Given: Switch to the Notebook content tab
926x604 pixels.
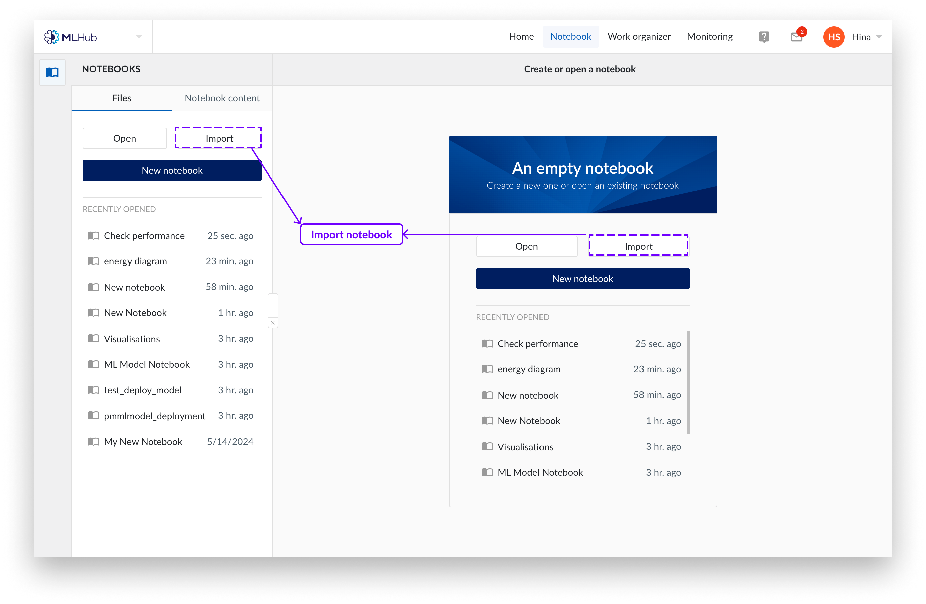Looking at the screenshot, I should coord(222,98).
